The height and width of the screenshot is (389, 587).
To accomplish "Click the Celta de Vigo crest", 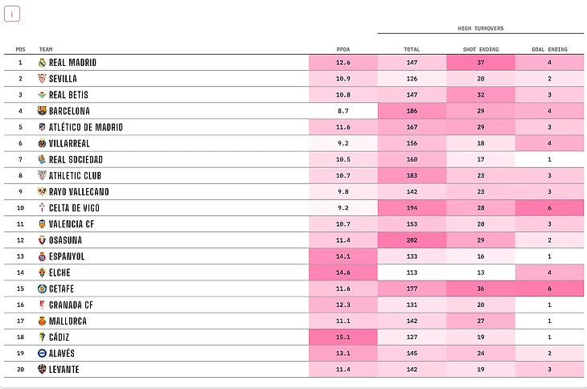I will coord(42,208).
